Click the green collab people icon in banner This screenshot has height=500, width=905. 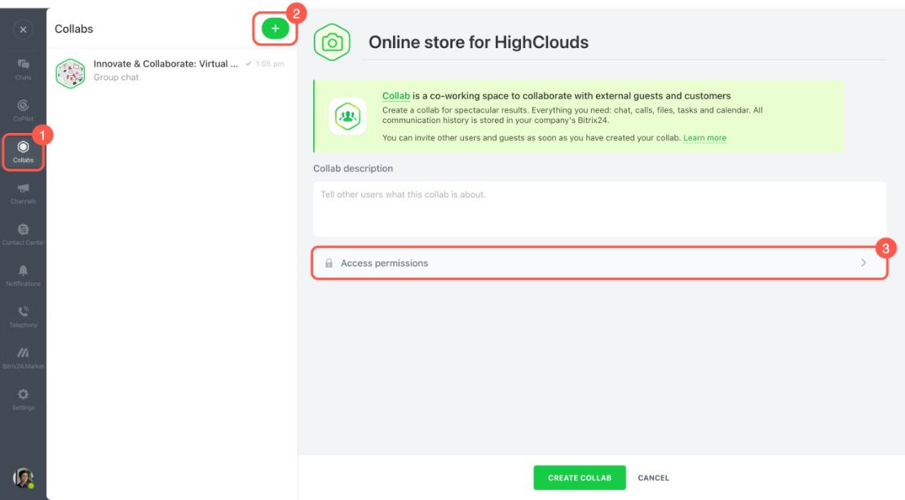click(347, 116)
